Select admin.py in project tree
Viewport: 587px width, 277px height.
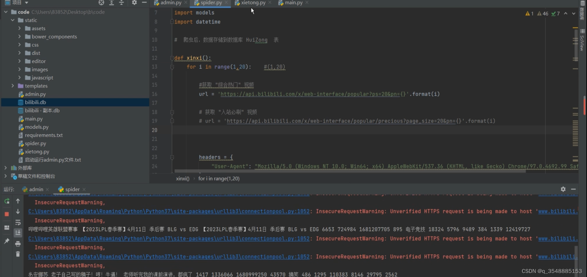coord(35,94)
